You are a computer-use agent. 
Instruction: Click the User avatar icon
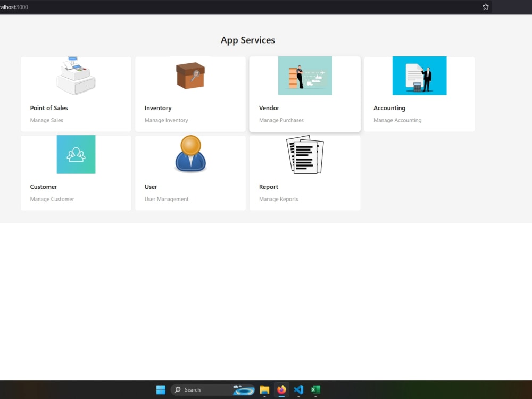190,154
